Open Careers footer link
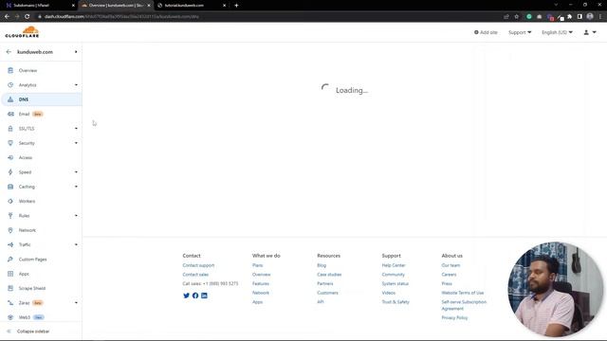 (x=449, y=275)
